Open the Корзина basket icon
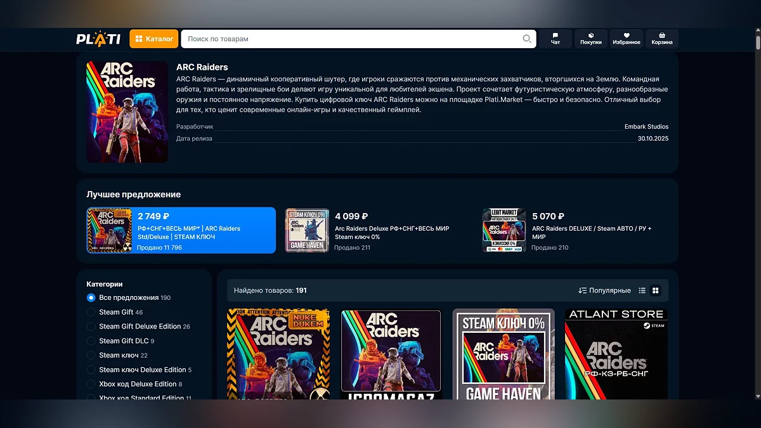This screenshot has height=428, width=761. click(x=662, y=39)
